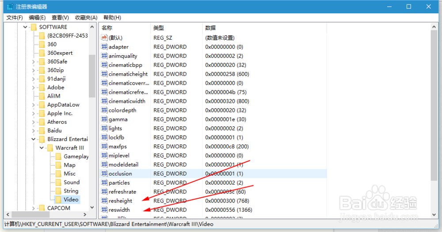Click the tree pane scroll down arrow
The height and width of the screenshot is (232, 442).
click(92, 208)
